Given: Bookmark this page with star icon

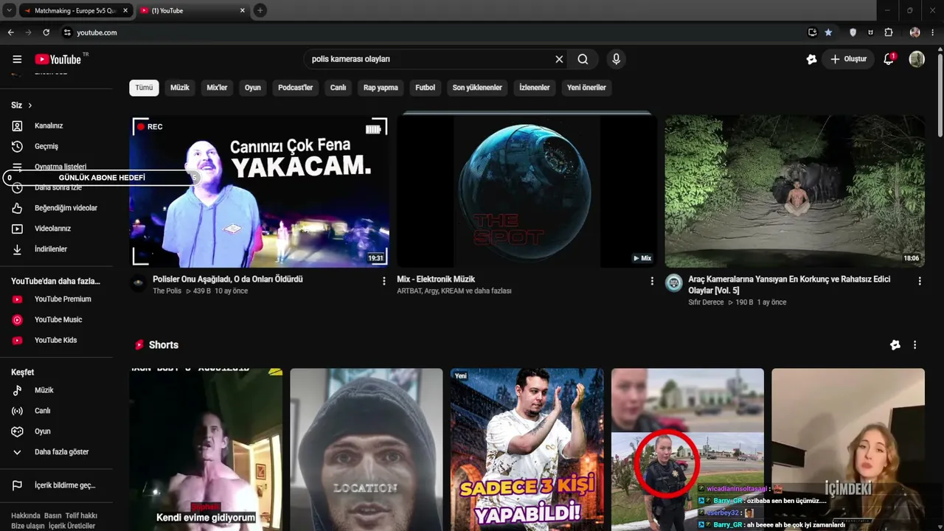Looking at the screenshot, I should coord(828,32).
